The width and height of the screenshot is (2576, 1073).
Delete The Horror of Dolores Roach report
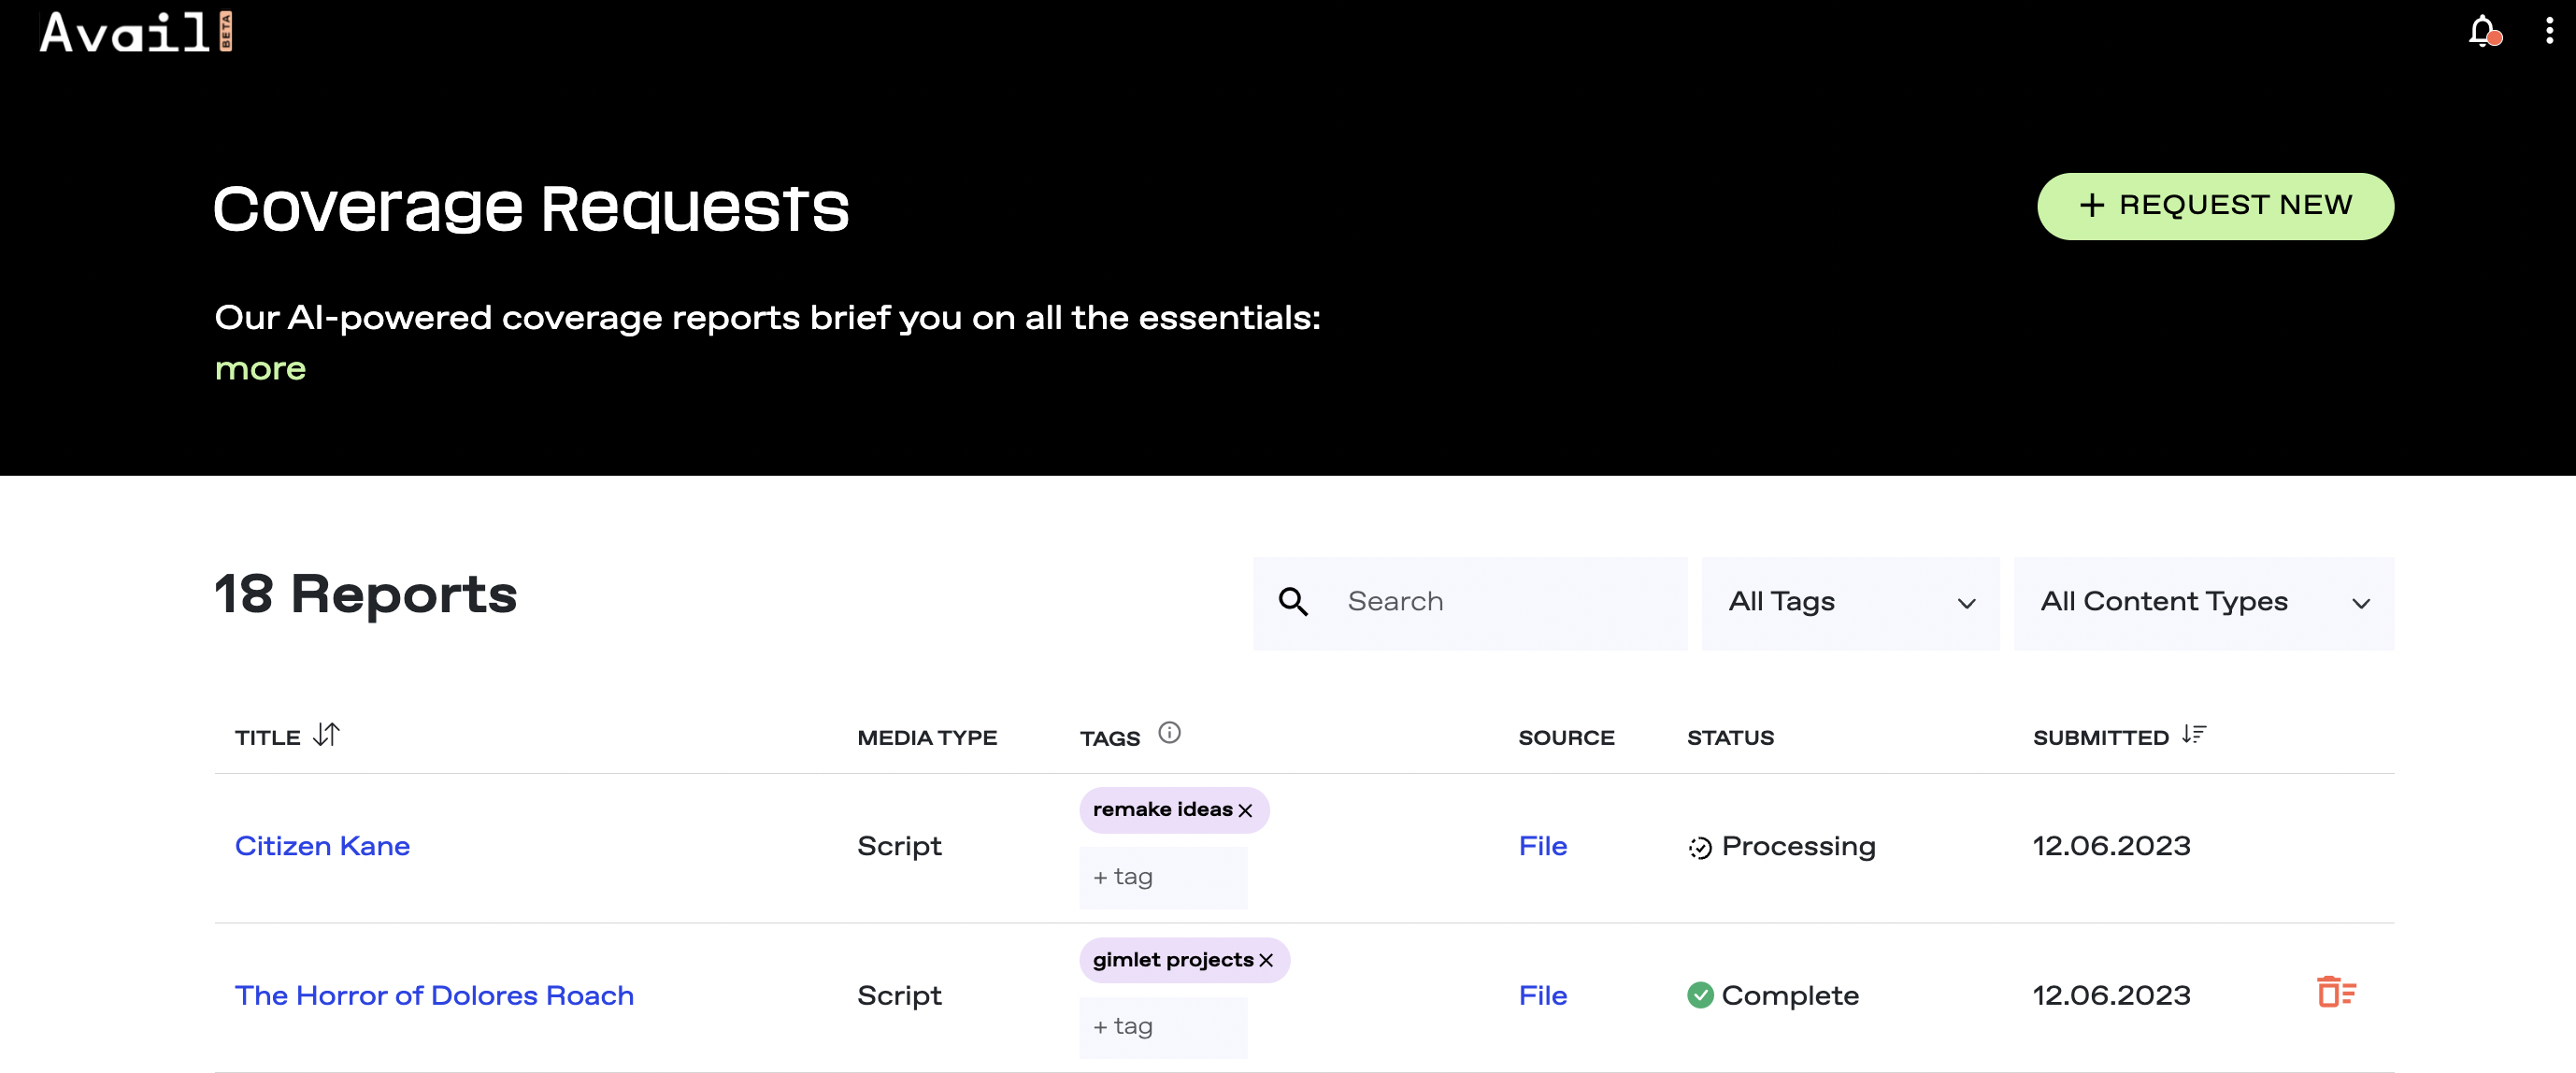(2336, 993)
